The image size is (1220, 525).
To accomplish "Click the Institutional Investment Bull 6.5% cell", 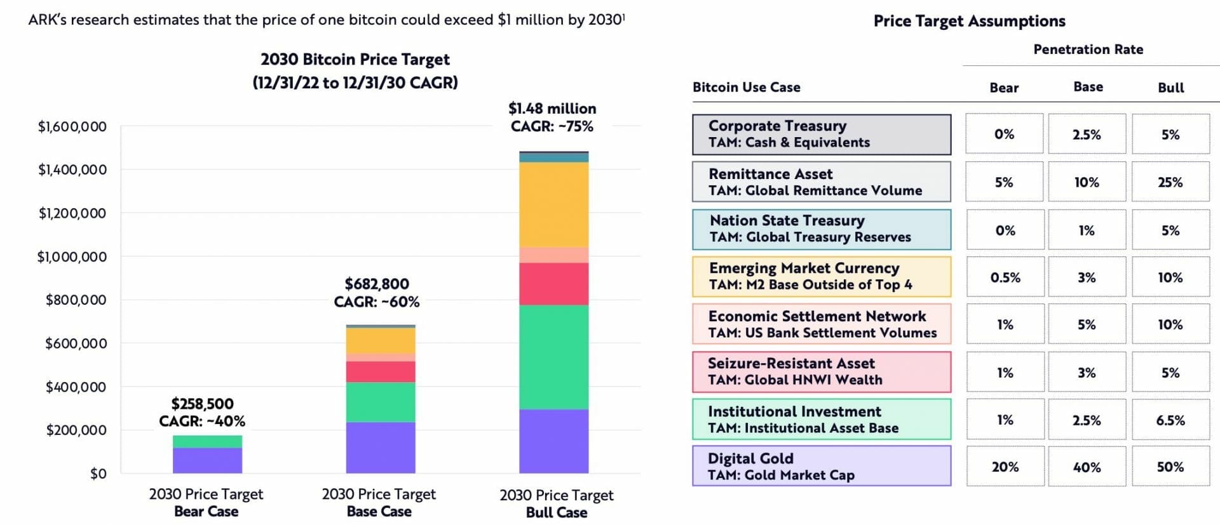I will click(1170, 420).
